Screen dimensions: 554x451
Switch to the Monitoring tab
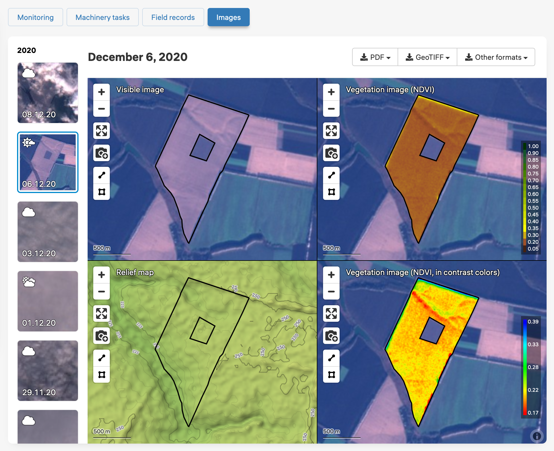point(36,17)
